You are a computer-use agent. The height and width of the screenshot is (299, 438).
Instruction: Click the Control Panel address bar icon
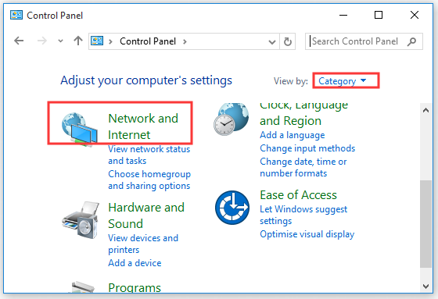tap(97, 41)
